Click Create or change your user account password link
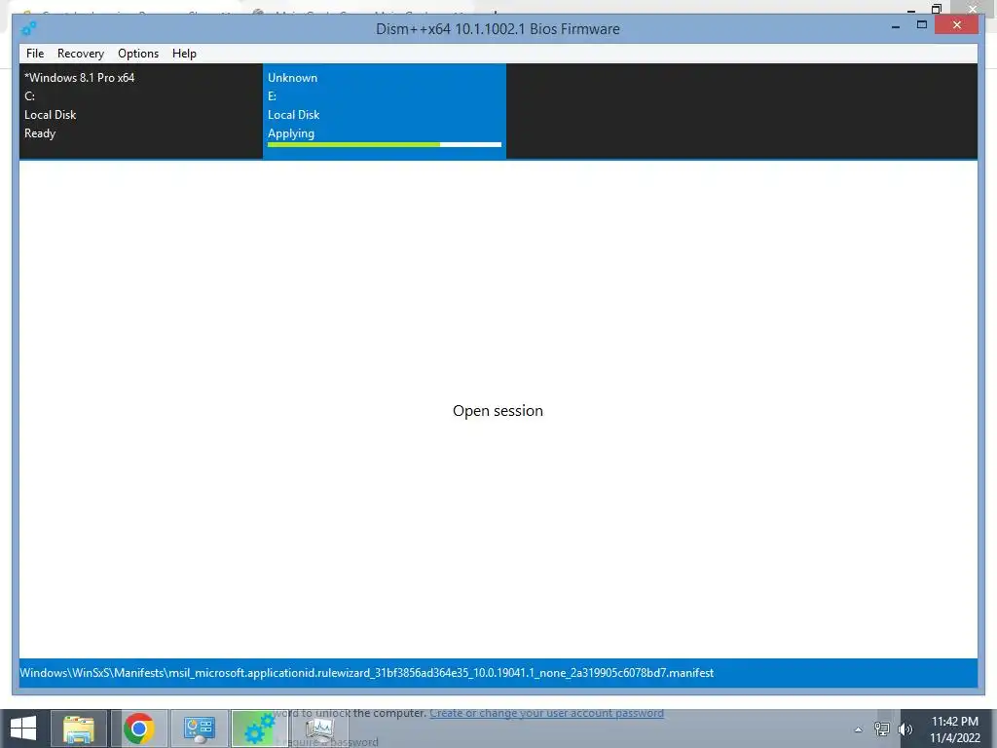 [x=547, y=713]
